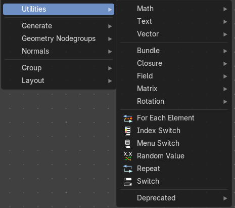Image resolution: width=235 pixels, height=208 pixels.
Task: Expand arrow beside Closure entry
Action: tap(225, 64)
